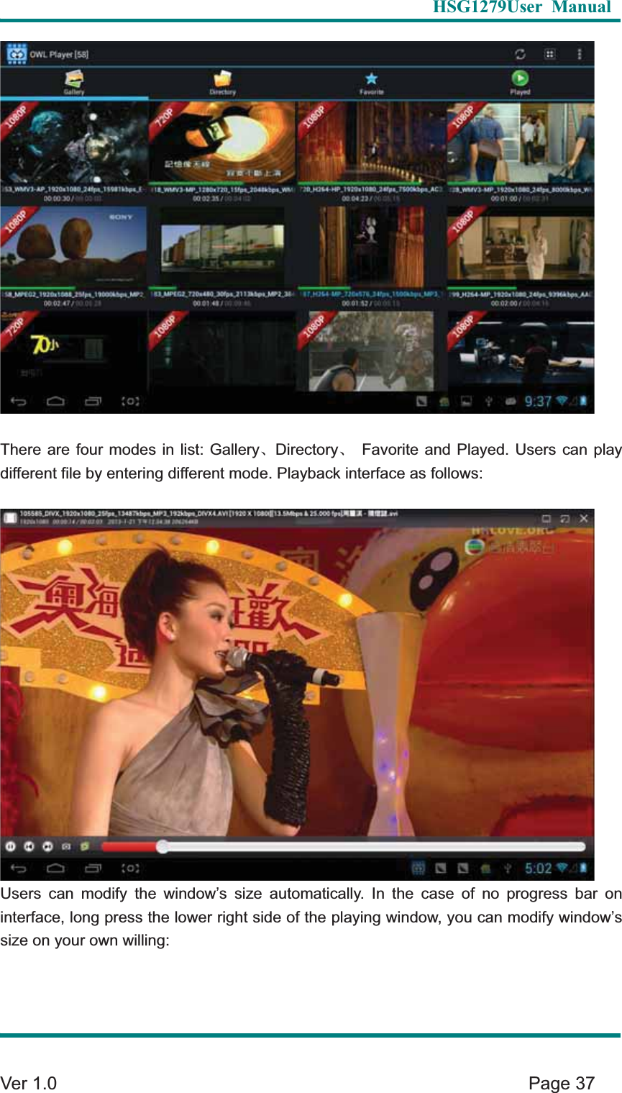Tap the USB icon beside the 5:02 clock
Screen dimensions: 622x1093
(507, 868)
